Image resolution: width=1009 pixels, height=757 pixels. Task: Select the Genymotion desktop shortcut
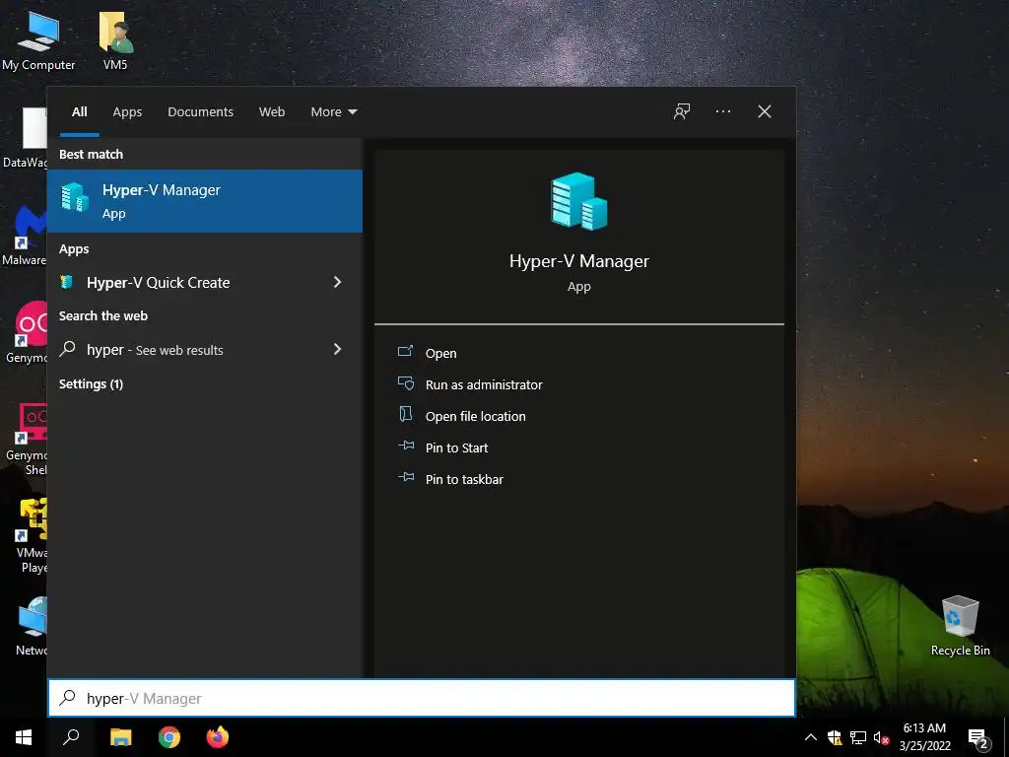[x=26, y=332]
